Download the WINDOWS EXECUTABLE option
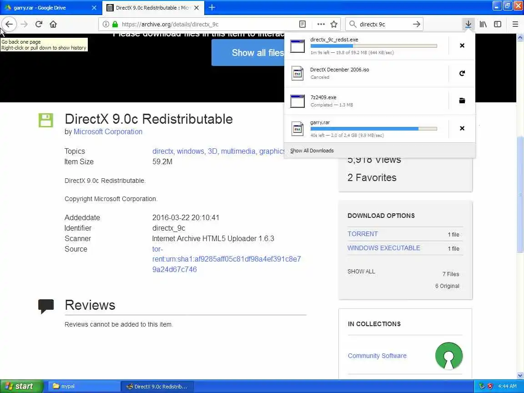 pyautogui.click(x=383, y=248)
